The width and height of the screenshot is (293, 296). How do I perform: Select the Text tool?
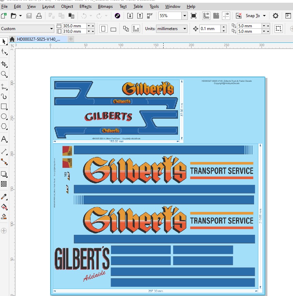coord(4,139)
